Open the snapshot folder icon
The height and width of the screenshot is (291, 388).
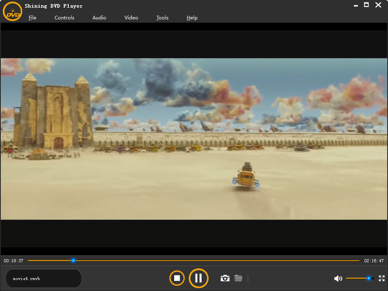238,278
